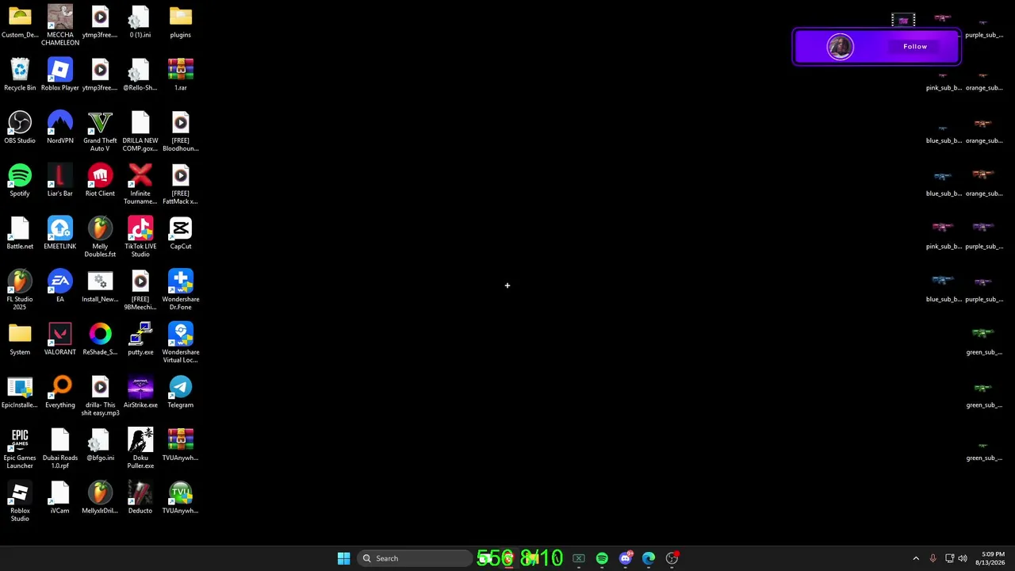Viewport: 1015px width, 571px height.
Task: Select the AirStrike.exe icon
Action: [140, 393]
